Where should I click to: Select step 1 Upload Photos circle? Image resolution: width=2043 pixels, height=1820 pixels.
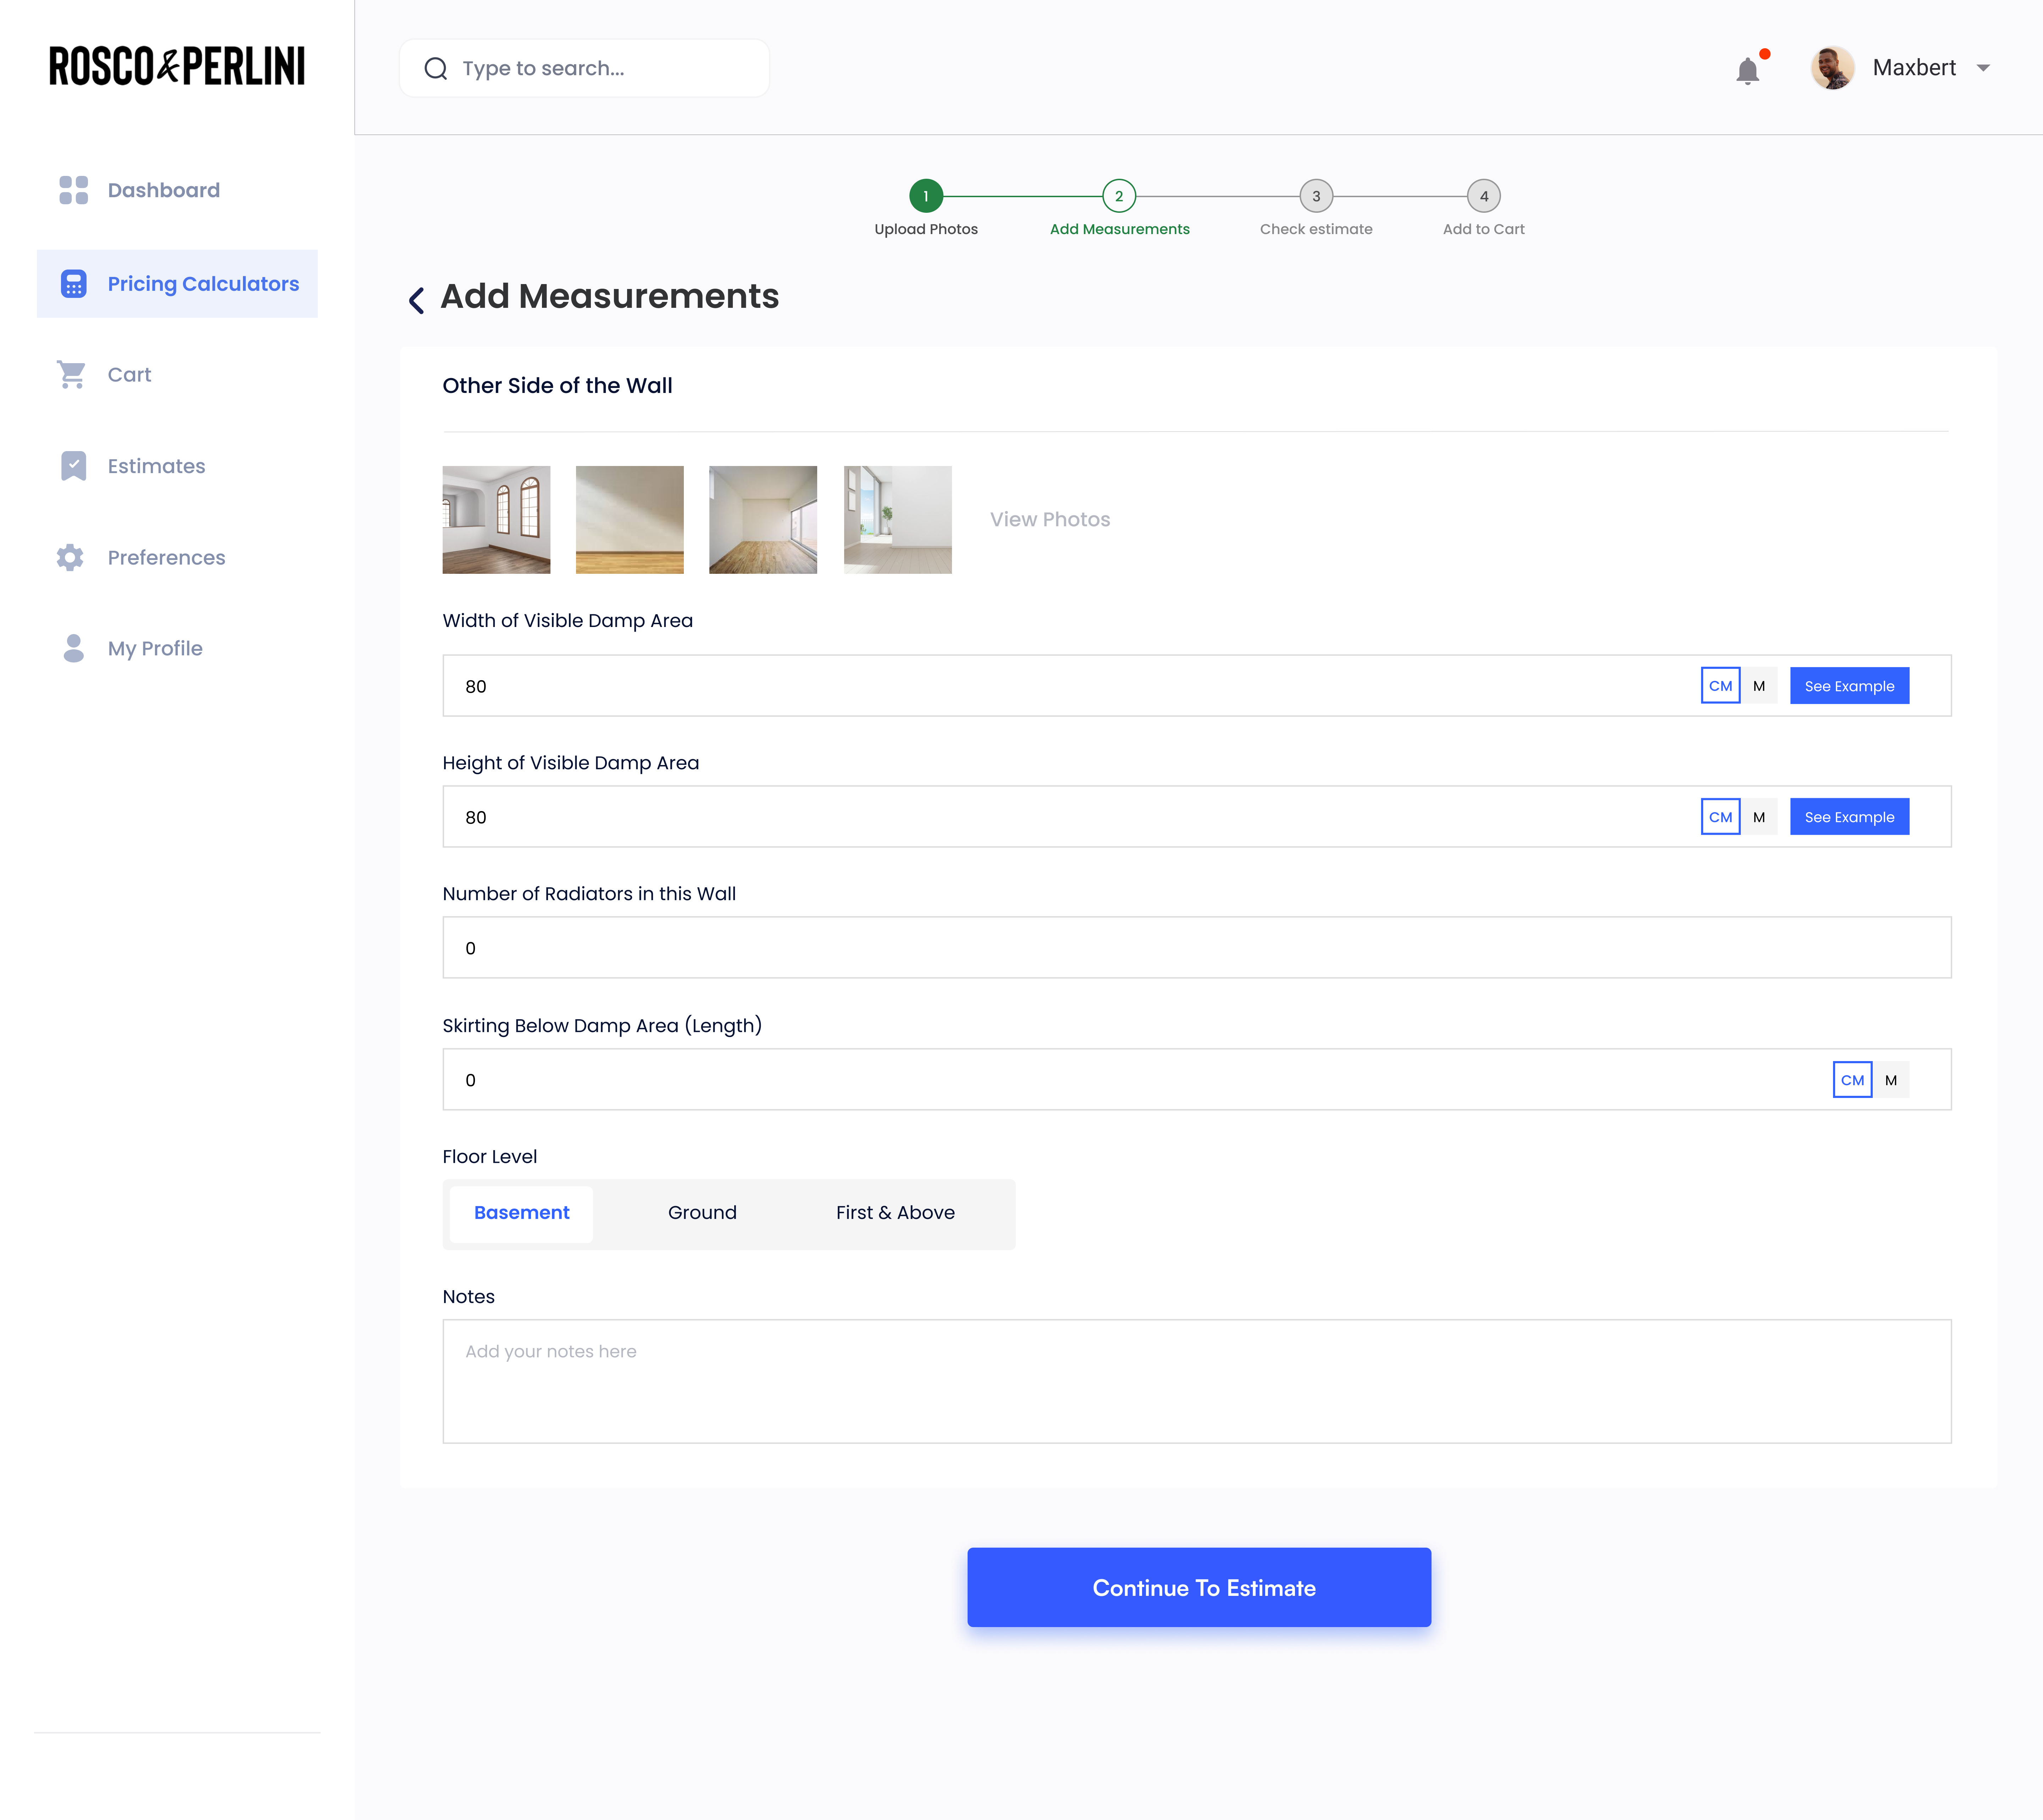pyautogui.click(x=926, y=196)
